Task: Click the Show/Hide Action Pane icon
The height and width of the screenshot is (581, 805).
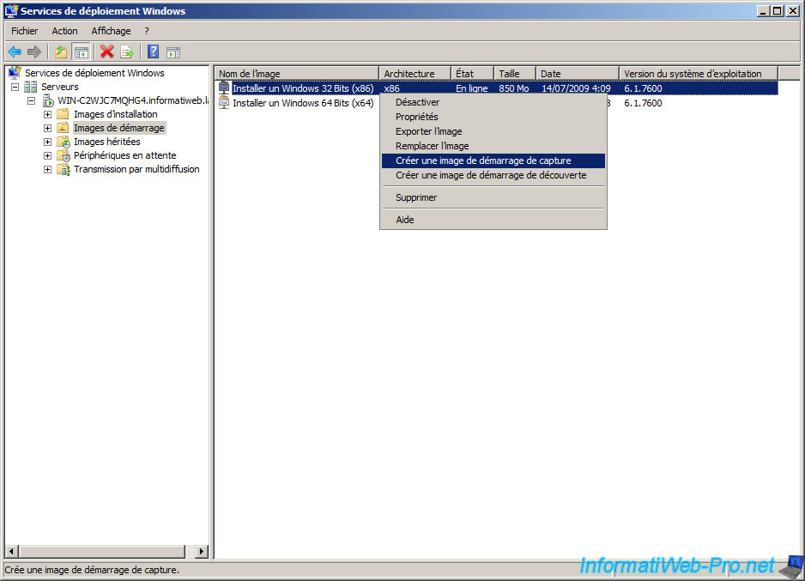Action: (x=174, y=51)
